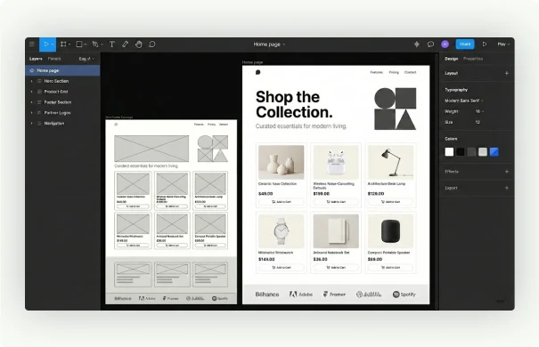The width and height of the screenshot is (539, 347).
Task: Expand the Hero Section layer
Action: point(31,81)
